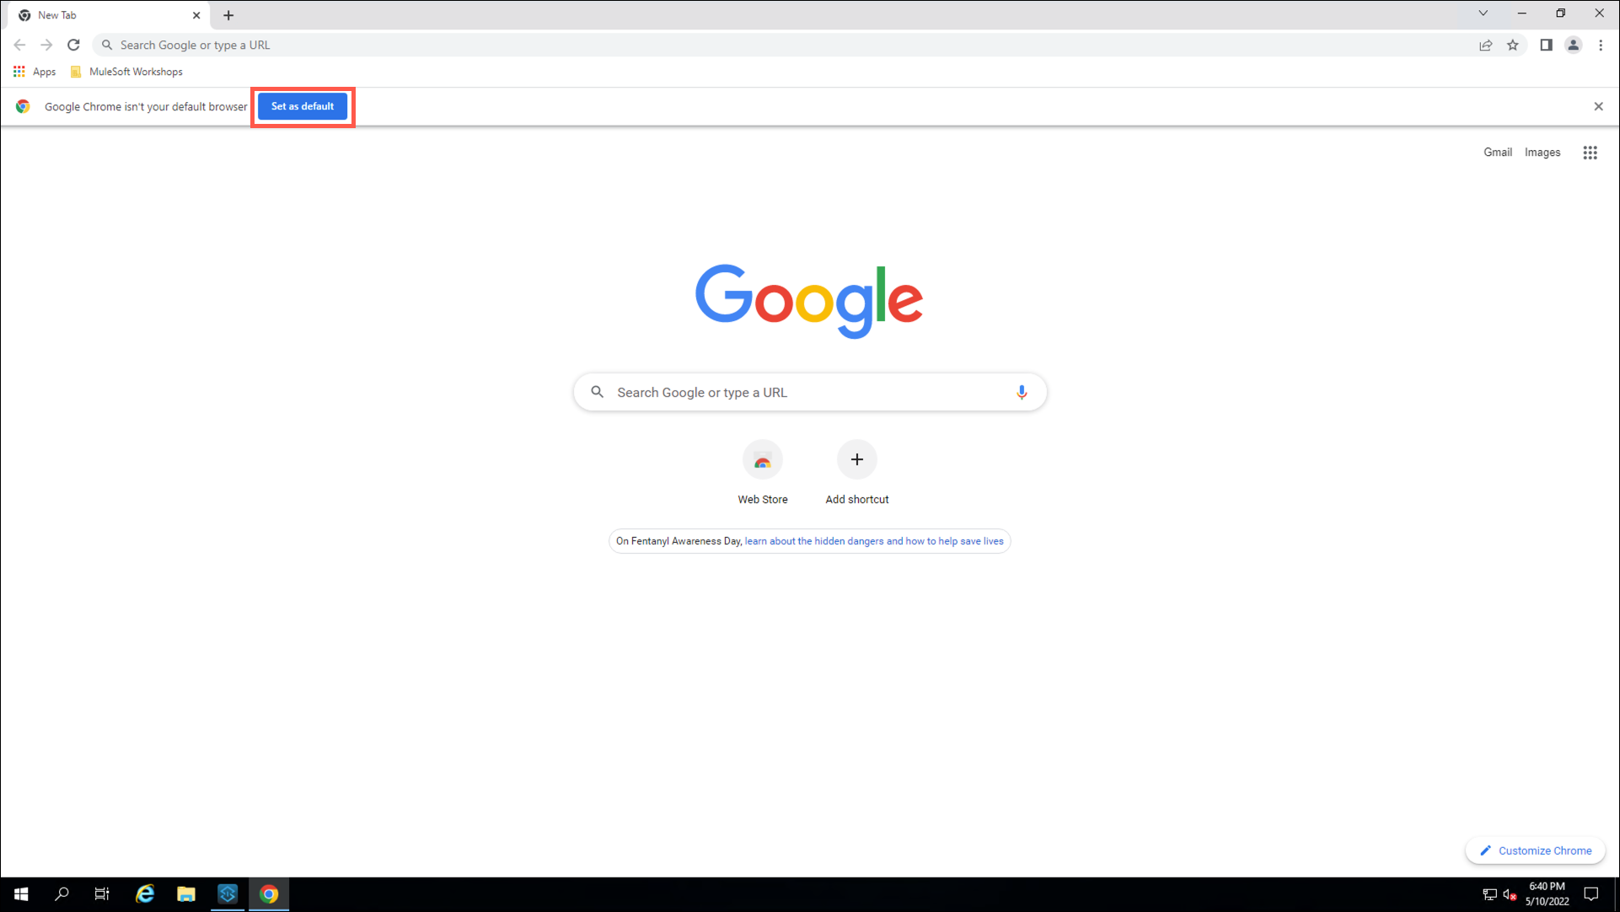The height and width of the screenshot is (912, 1620).
Task: Open the share this page icon
Action: (x=1486, y=46)
